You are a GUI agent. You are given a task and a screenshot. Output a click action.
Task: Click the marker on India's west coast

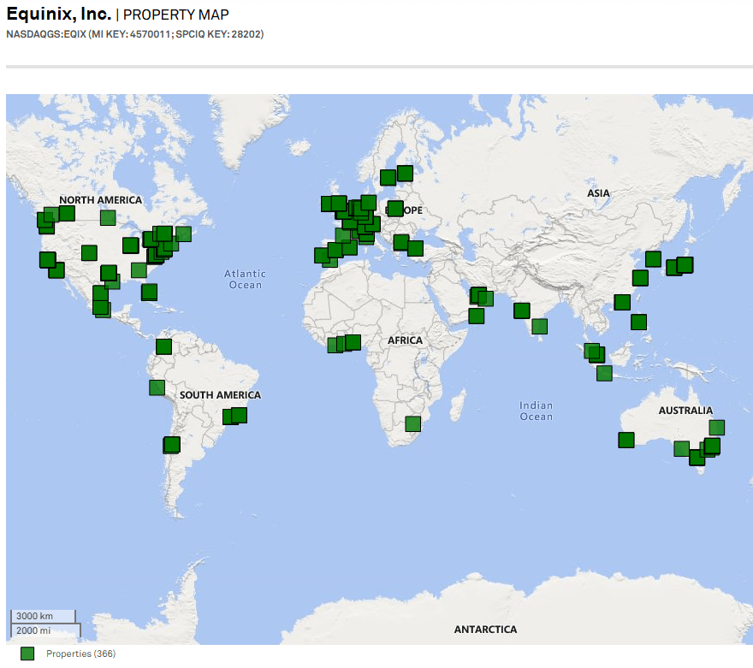520,310
